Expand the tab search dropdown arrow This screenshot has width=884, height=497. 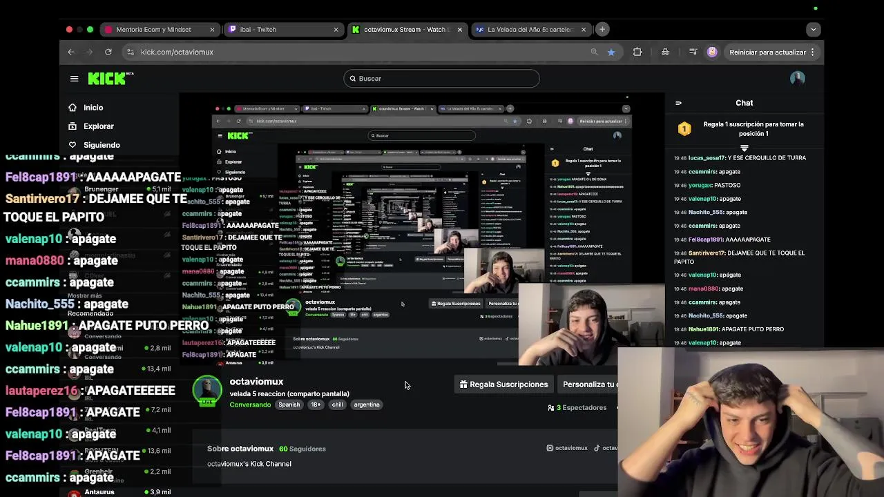[814, 30]
